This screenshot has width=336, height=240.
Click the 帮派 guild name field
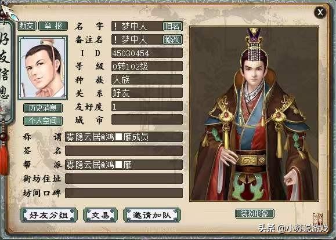(124, 165)
